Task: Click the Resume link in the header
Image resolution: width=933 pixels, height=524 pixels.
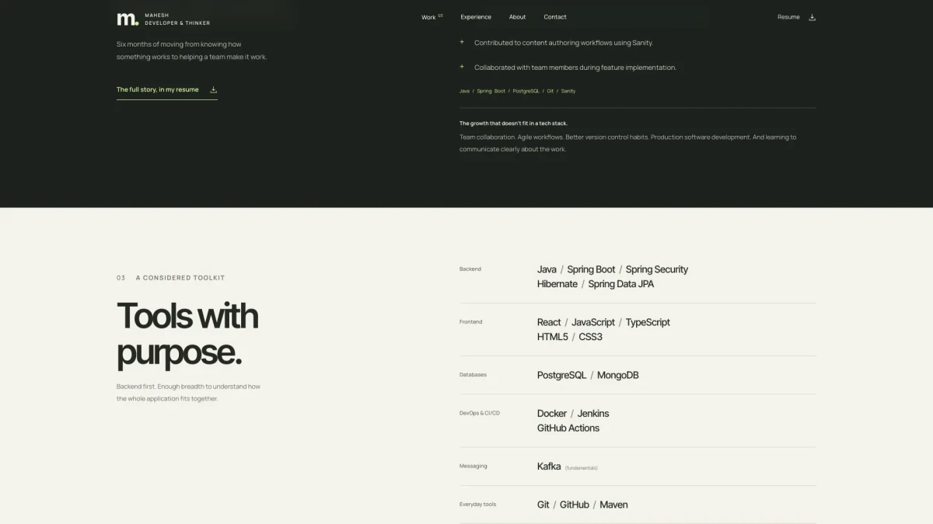Action: click(x=788, y=17)
